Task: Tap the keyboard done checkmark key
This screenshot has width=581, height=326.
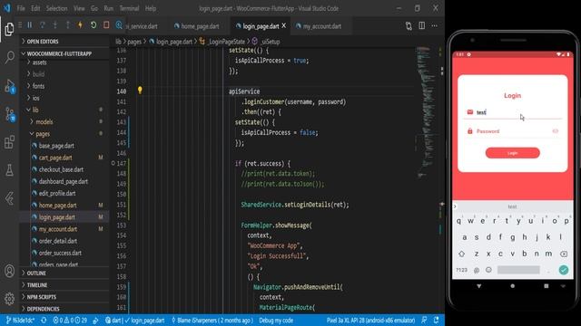Action: point(564,270)
